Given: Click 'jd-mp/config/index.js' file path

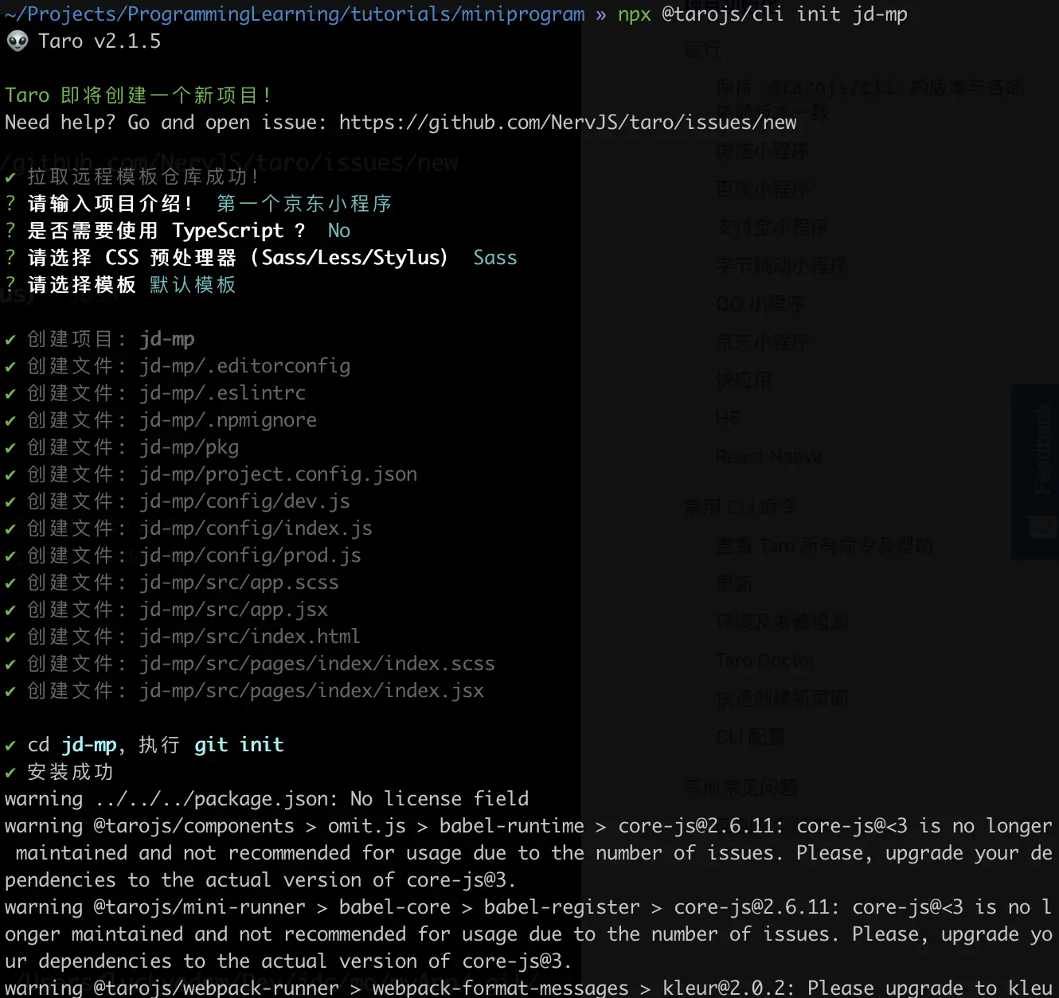Looking at the screenshot, I should tap(256, 528).
